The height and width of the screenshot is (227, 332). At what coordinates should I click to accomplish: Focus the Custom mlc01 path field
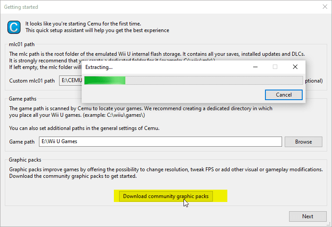tap(70, 81)
